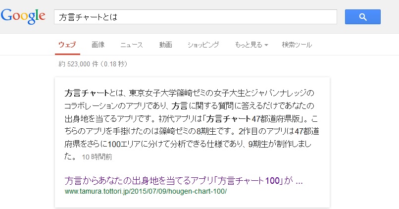The height and width of the screenshot is (209, 399).
Task: Click the snippet line starting with 方言チャートとは、東京女子大学
Action: tap(189, 93)
